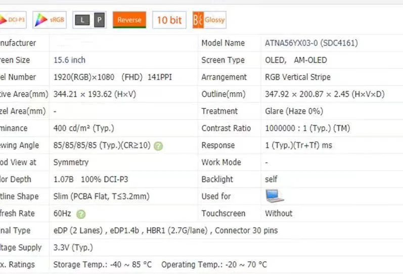The width and height of the screenshot is (403, 274).
Task: Click the orange Reverse badge
Action: click(129, 20)
